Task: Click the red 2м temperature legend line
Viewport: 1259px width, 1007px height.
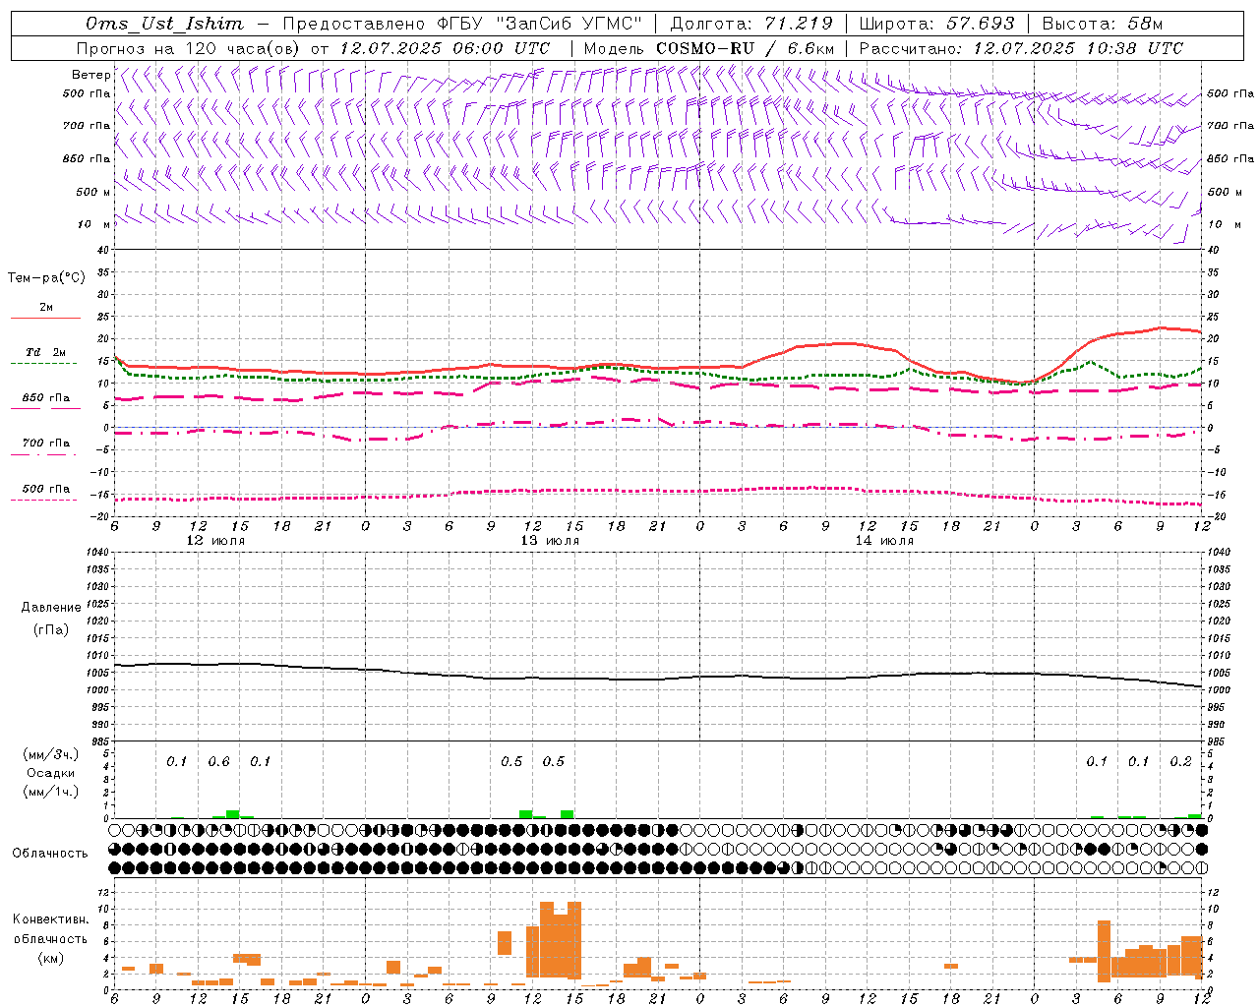Action: point(45,318)
